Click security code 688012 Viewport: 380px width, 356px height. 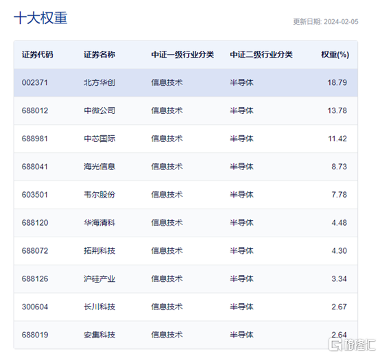pyautogui.click(x=35, y=110)
